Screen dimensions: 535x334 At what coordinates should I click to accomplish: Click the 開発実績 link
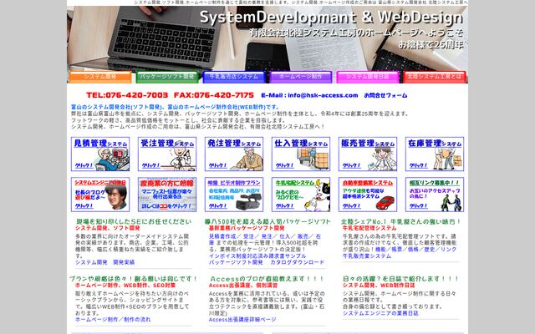point(124,262)
